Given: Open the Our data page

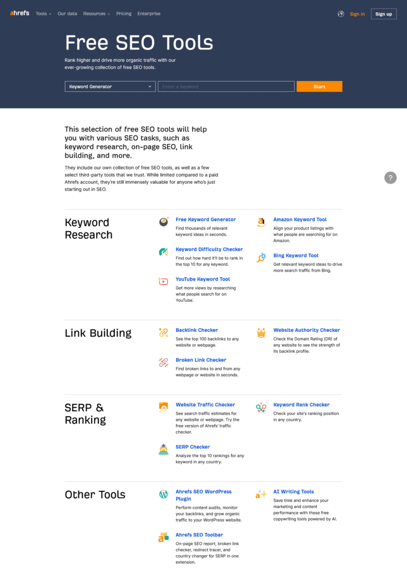Looking at the screenshot, I should click(67, 14).
